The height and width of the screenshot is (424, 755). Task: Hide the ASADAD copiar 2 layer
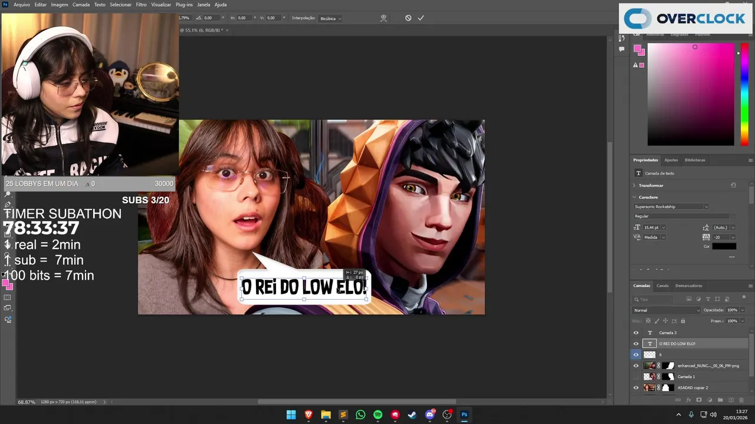(636, 387)
